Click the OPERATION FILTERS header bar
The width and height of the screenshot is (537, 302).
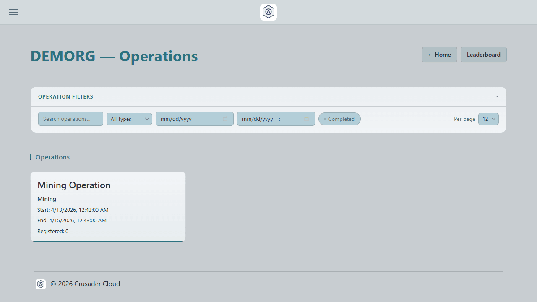coord(65,96)
